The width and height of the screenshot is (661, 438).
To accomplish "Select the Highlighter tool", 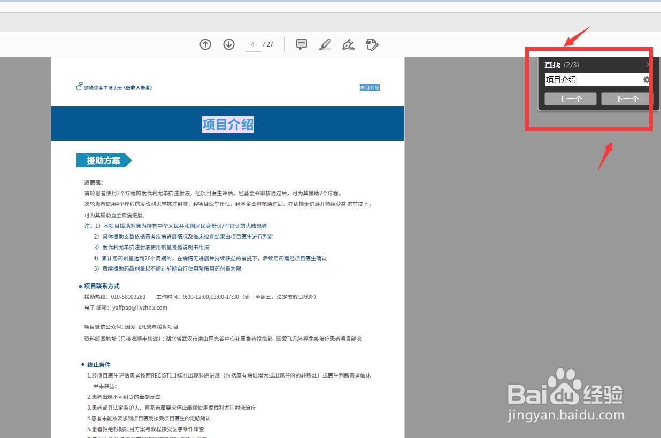I will pos(325,44).
